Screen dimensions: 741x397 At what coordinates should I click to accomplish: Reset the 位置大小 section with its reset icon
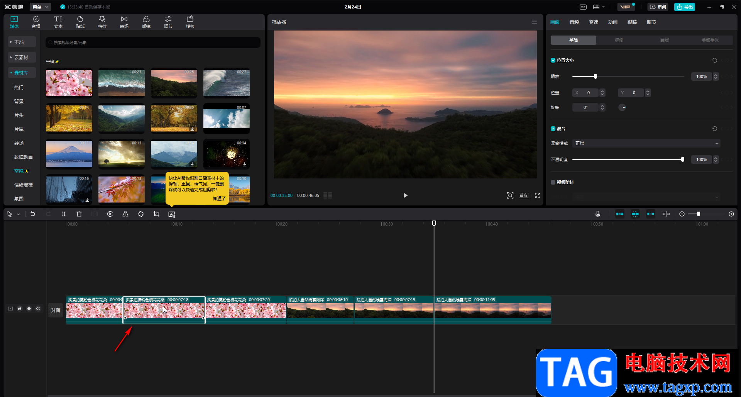715,60
